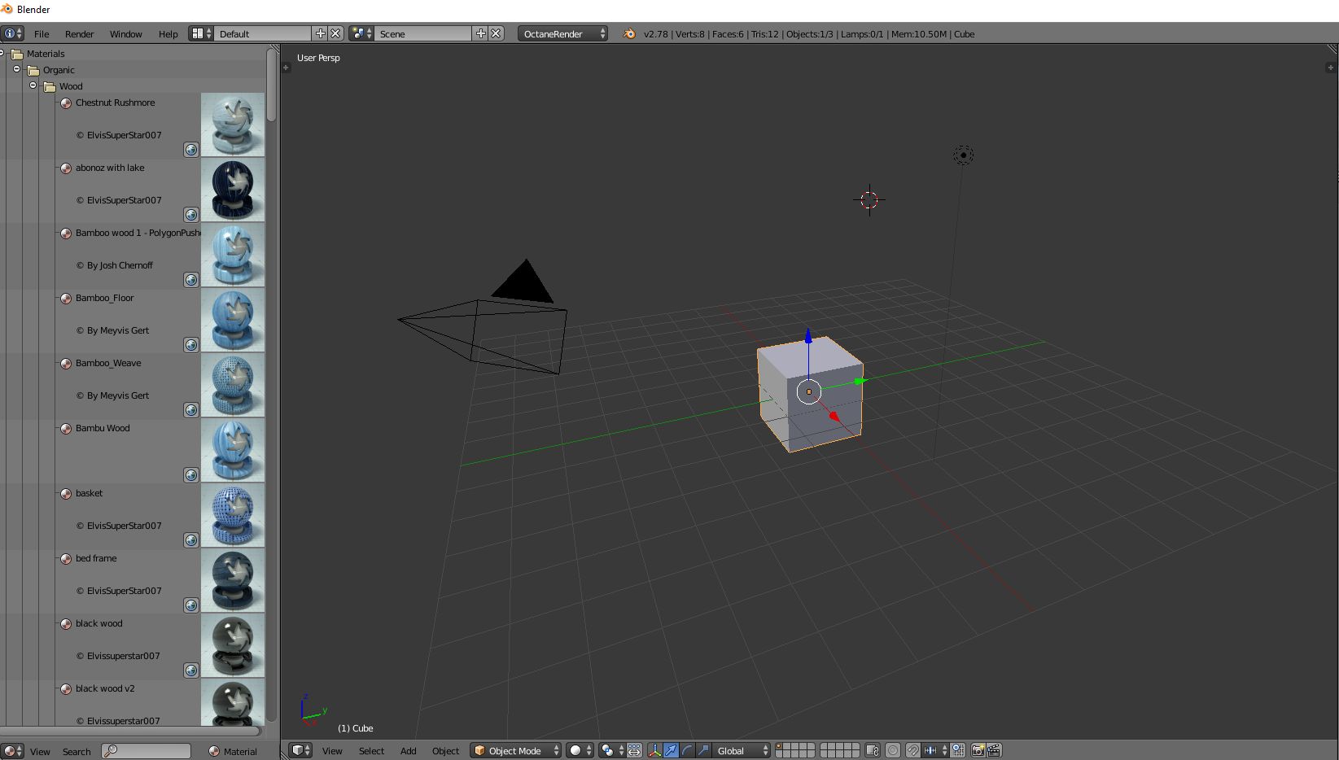
Task: Open the Object Mode dropdown
Action: (x=516, y=750)
